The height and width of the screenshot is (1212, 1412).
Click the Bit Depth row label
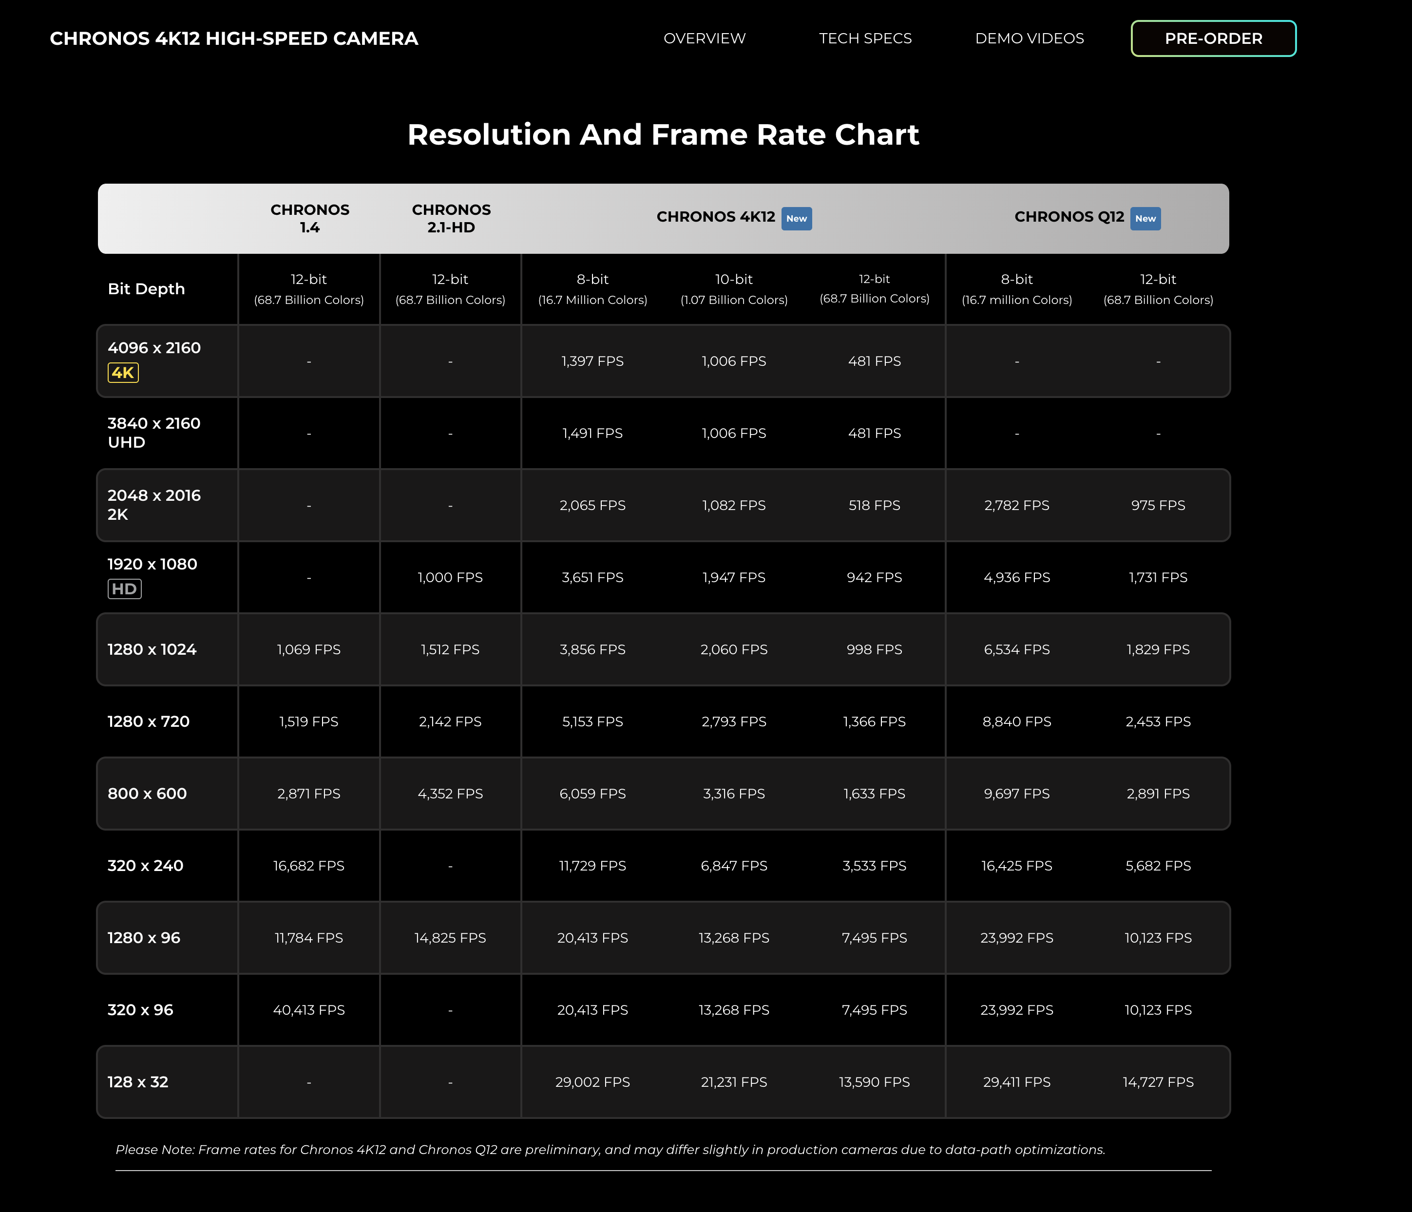146,289
